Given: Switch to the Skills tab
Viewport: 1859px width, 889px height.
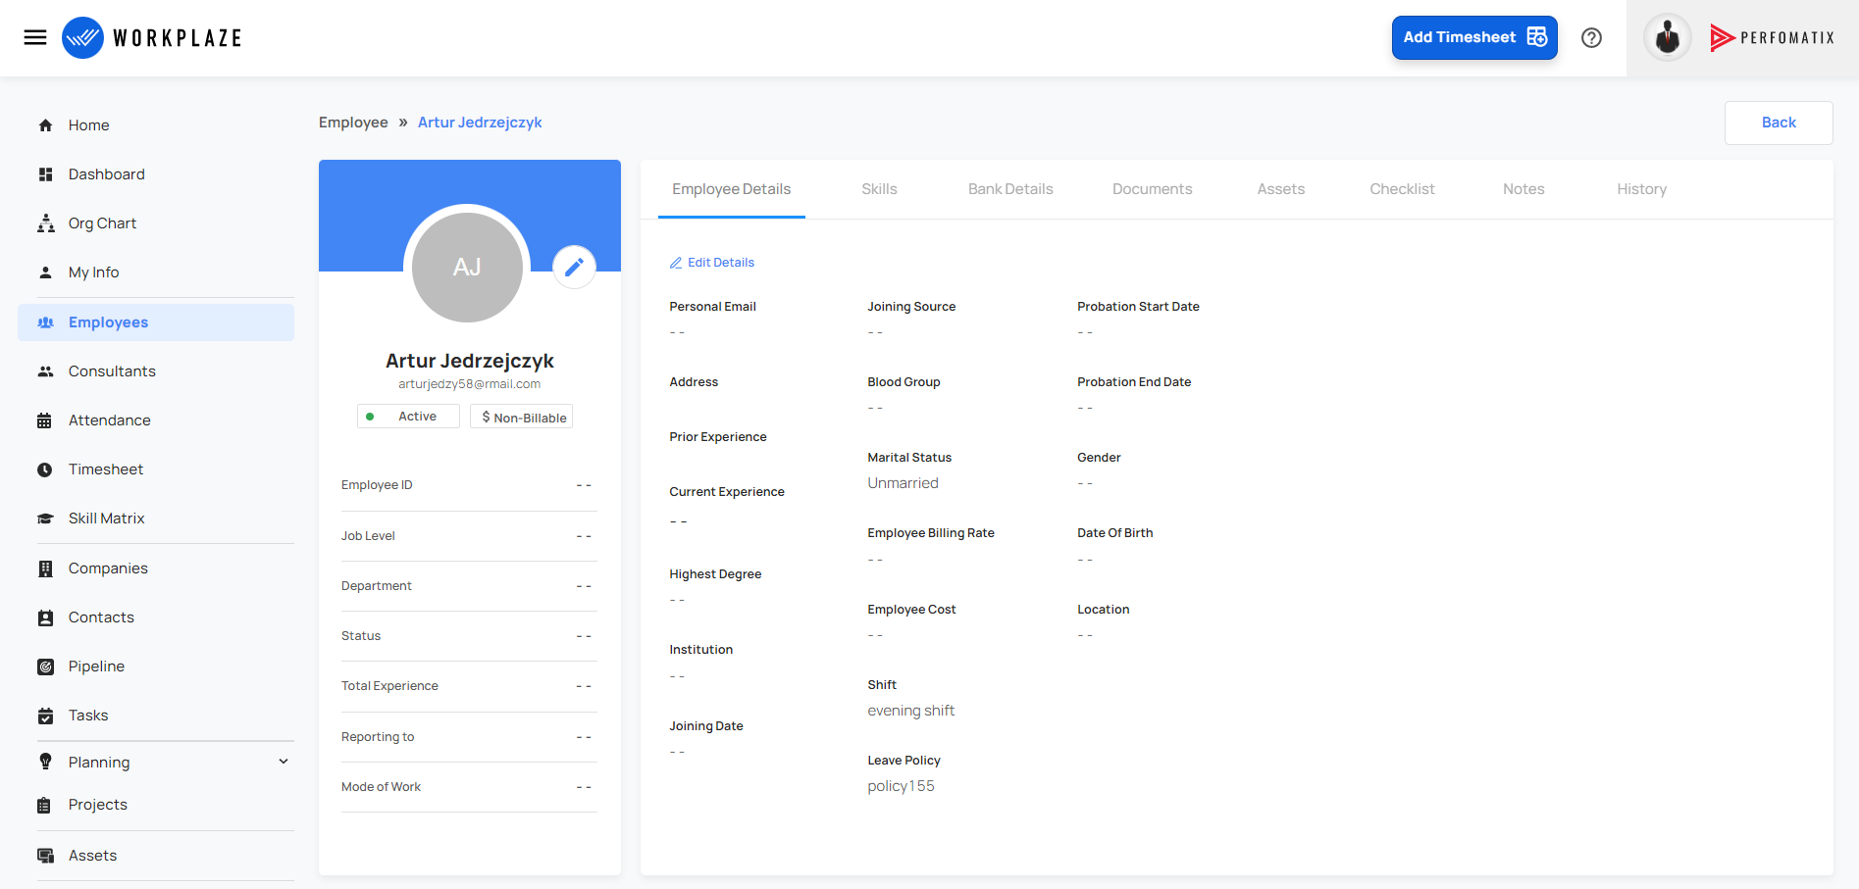Looking at the screenshot, I should pyautogui.click(x=879, y=189).
